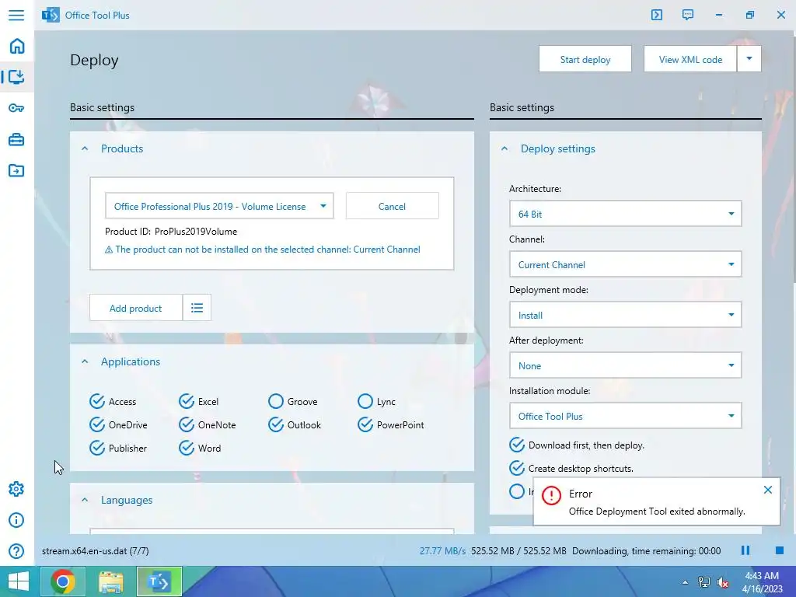Open Windows Start button
The image size is (796, 597).
pyautogui.click(x=19, y=581)
